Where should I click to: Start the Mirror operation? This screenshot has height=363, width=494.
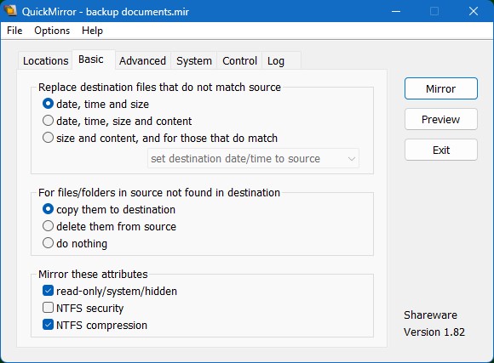pyautogui.click(x=440, y=88)
